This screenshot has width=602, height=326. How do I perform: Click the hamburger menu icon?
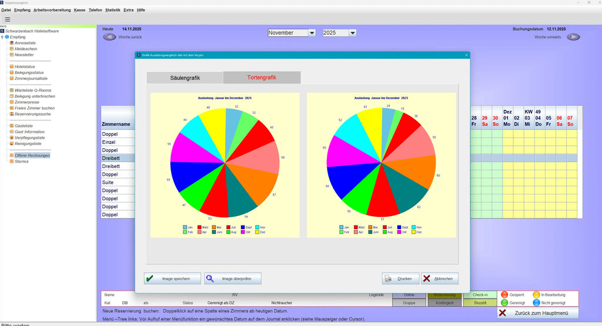pos(8,19)
